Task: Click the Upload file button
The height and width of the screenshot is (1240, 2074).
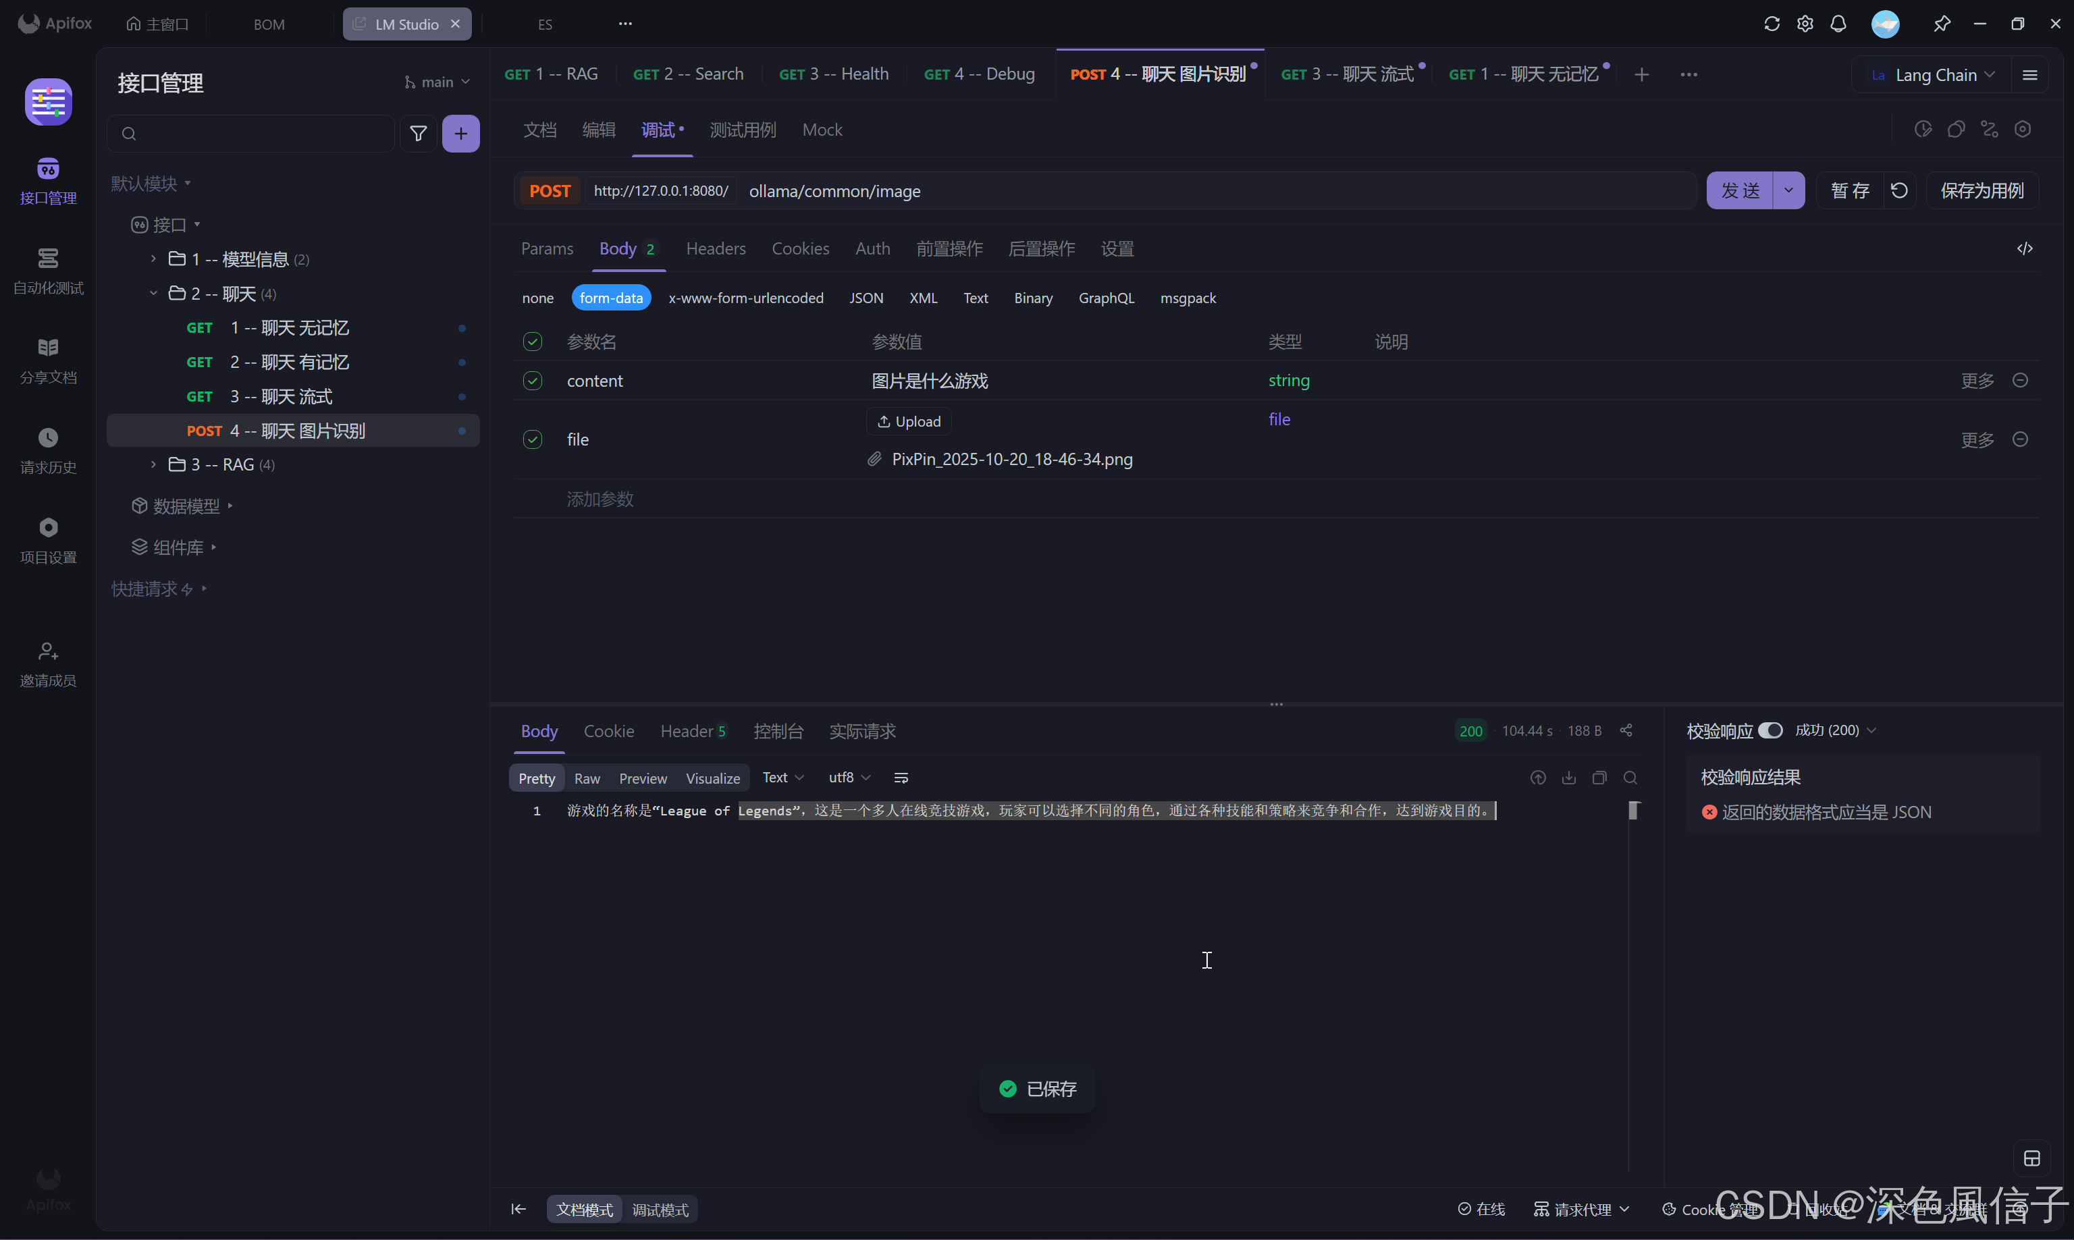Action: [908, 422]
